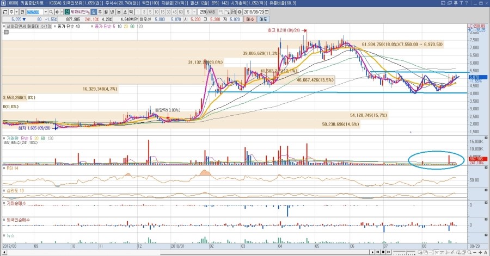Select the 일 (daily) period toggle
The width and height of the screenshot is (490, 256).
94,11
